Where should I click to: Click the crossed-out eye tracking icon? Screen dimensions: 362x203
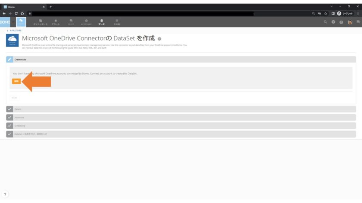pyautogui.click(x=319, y=14)
